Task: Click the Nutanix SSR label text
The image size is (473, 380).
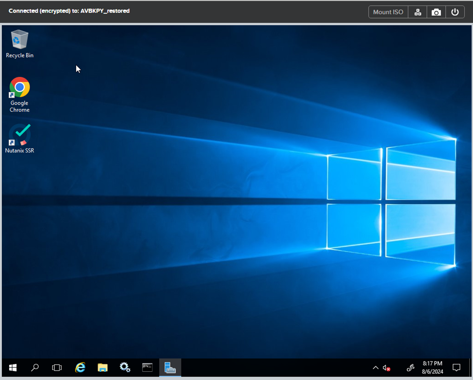Action: click(x=19, y=151)
